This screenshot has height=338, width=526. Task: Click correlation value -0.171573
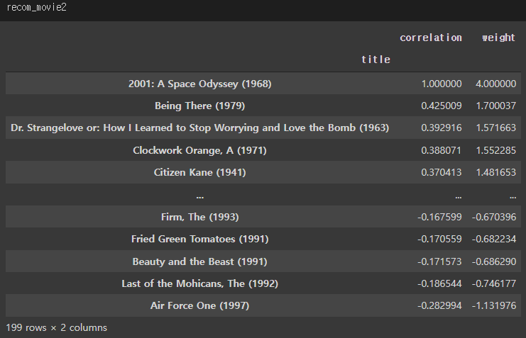(x=439, y=261)
